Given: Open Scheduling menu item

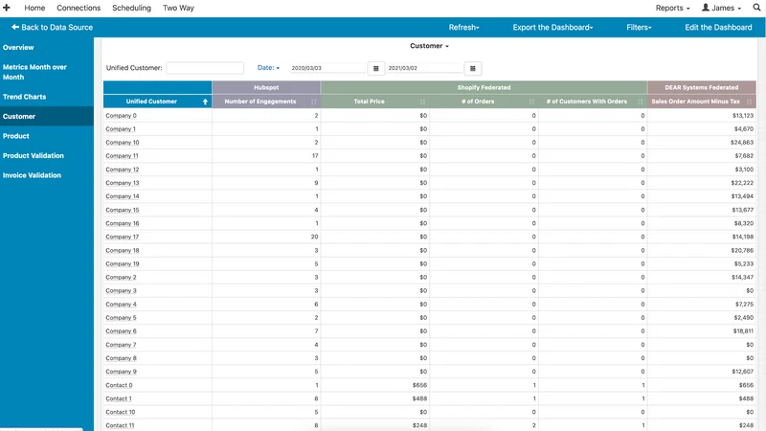Looking at the screenshot, I should pyautogui.click(x=131, y=8).
